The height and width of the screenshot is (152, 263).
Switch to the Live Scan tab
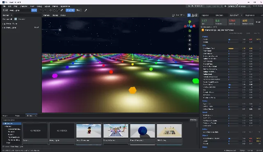(219, 15)
